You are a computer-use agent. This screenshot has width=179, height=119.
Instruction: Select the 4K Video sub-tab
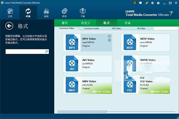(141, 28)
